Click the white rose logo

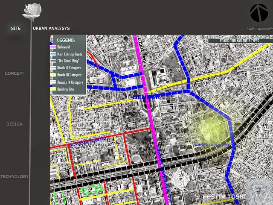32,12
